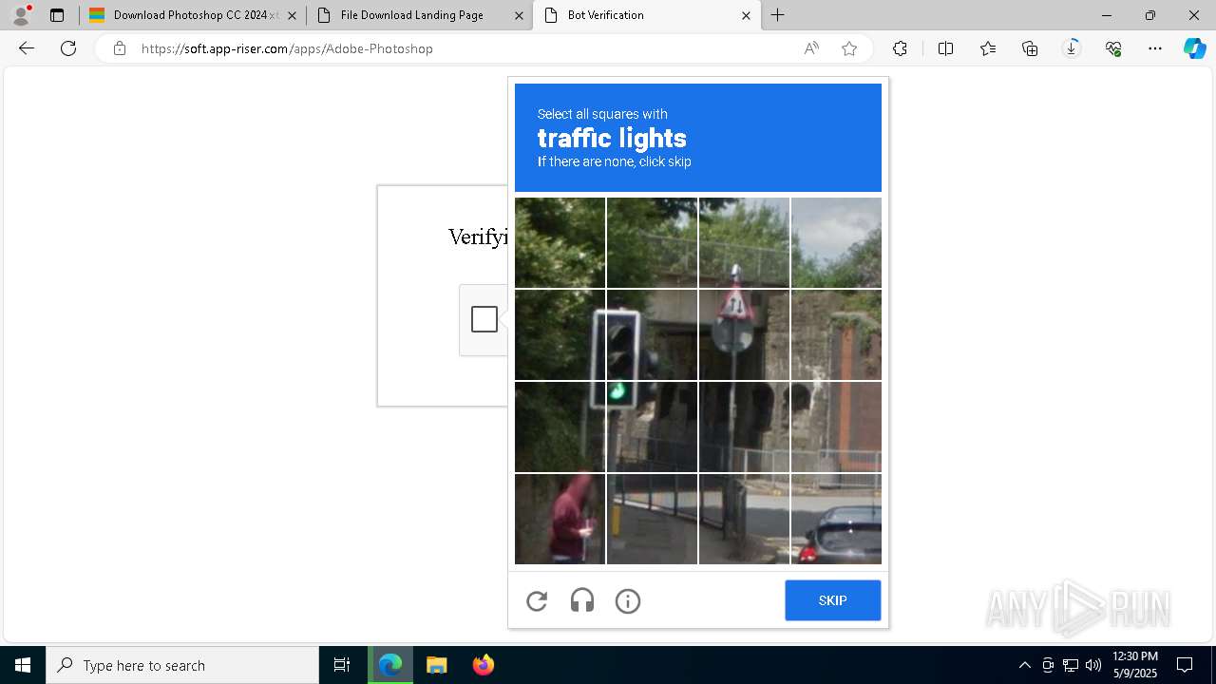This screenshot has height=684, width=1216.
Task: Select tile with bridge railing above pole
Action: (744, 242)
